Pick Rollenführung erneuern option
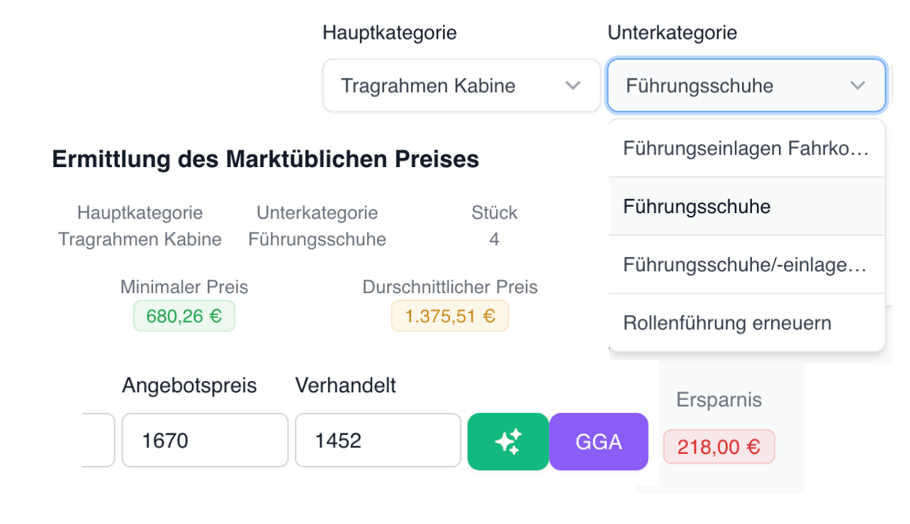910x524 pixels. point(746,323)
